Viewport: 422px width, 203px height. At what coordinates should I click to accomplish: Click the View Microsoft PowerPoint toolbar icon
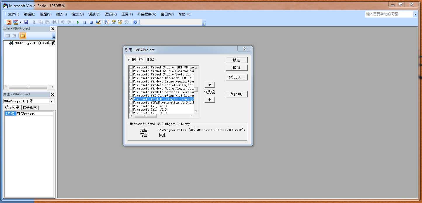click(x=9, y=22)
